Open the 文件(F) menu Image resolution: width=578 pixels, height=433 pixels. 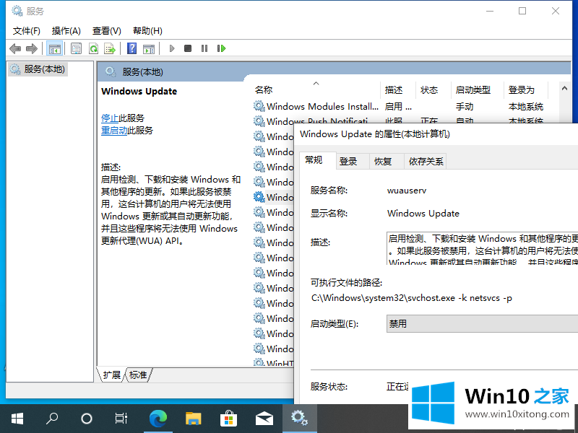coord(27,31)
